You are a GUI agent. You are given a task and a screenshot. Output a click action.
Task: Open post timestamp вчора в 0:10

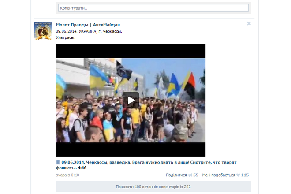pyautogui.click(x=67, y=175)
